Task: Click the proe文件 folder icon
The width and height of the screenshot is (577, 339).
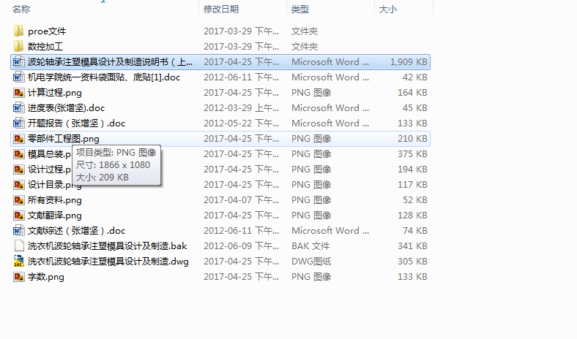Action: tap(19, 31)
